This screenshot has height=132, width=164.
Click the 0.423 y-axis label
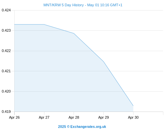[6, 30]
